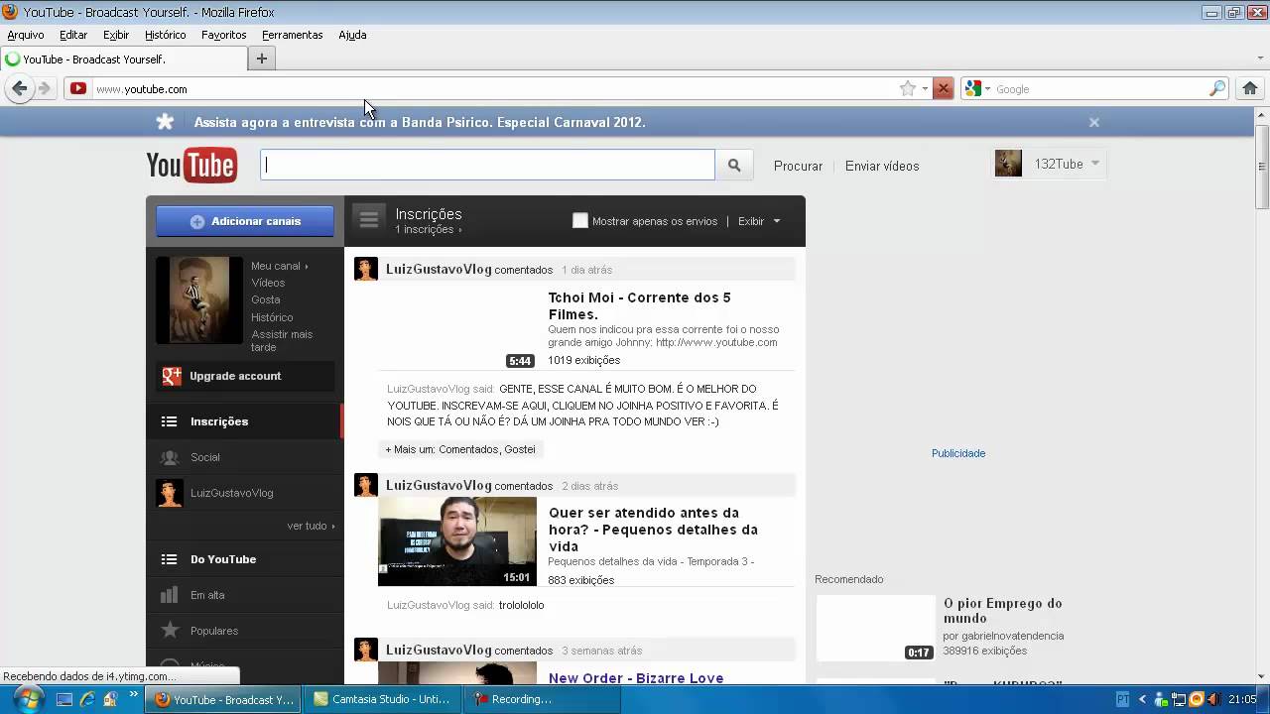Click the magnifying glass search button
The image size is (1270, 714).
[734, 166]
